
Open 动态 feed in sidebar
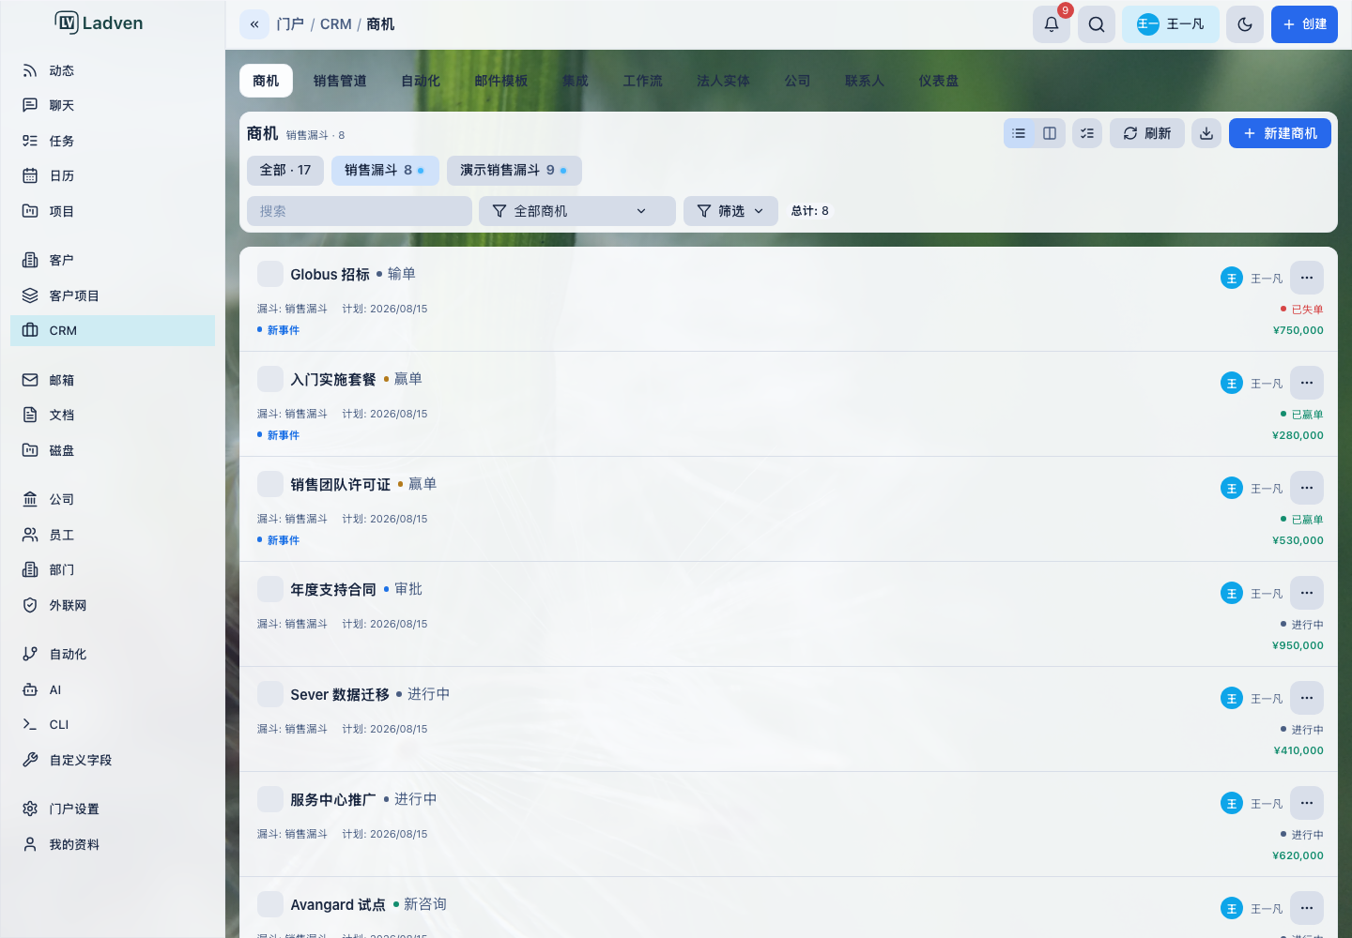[113, 70]
